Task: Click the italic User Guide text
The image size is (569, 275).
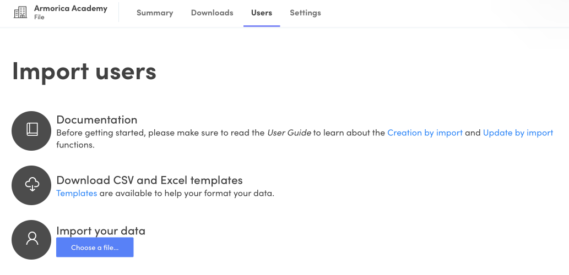Action: click(x=289, y=133)
